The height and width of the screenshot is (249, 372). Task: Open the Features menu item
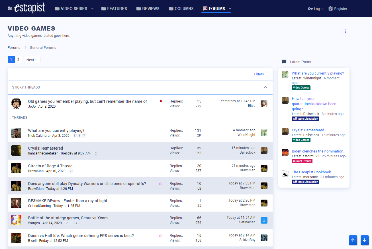tap(114, 9)
